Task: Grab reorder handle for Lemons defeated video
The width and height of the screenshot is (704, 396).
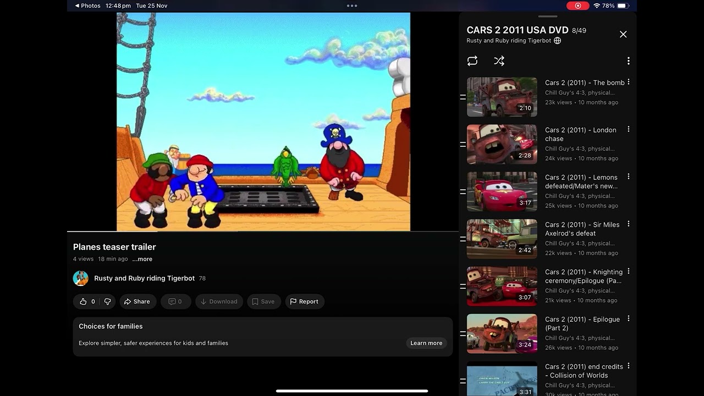Action: tap(463, 191)
